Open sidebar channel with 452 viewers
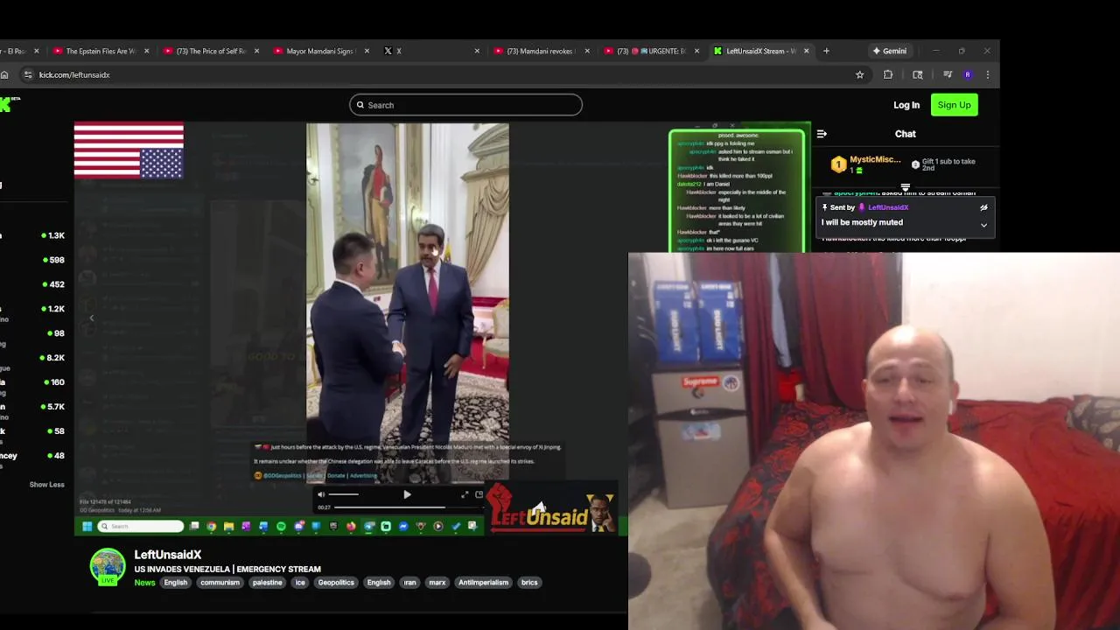1120x630 pixels. pyautogui.click(x=33, y=284)
